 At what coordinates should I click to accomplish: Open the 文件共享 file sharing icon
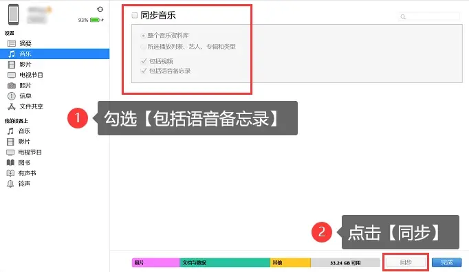tap(12, 106)
